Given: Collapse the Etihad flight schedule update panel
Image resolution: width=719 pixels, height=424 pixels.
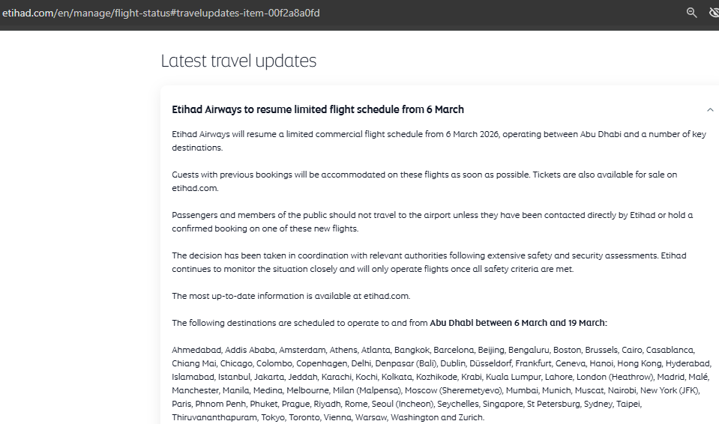Looking at the screenshot, I should (710, 110).
